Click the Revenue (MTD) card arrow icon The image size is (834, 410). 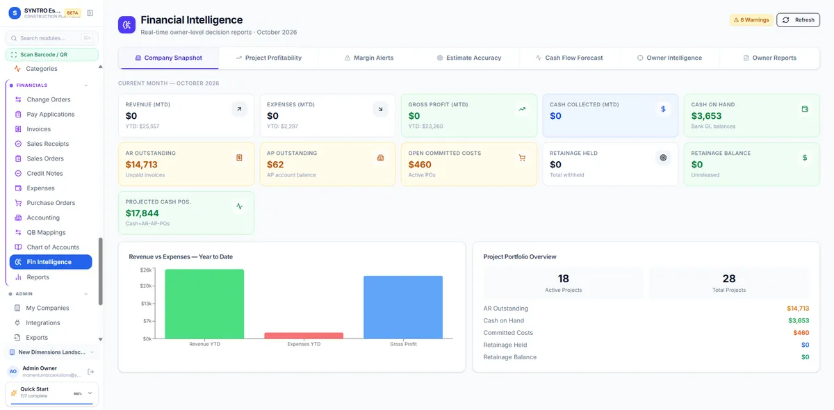click(239, 109)
